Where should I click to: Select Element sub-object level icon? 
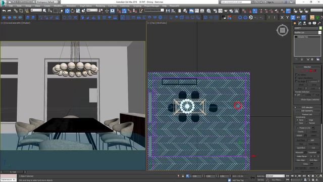(x=314, y=71)
